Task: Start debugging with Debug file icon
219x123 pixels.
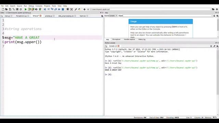Action: 45,9
